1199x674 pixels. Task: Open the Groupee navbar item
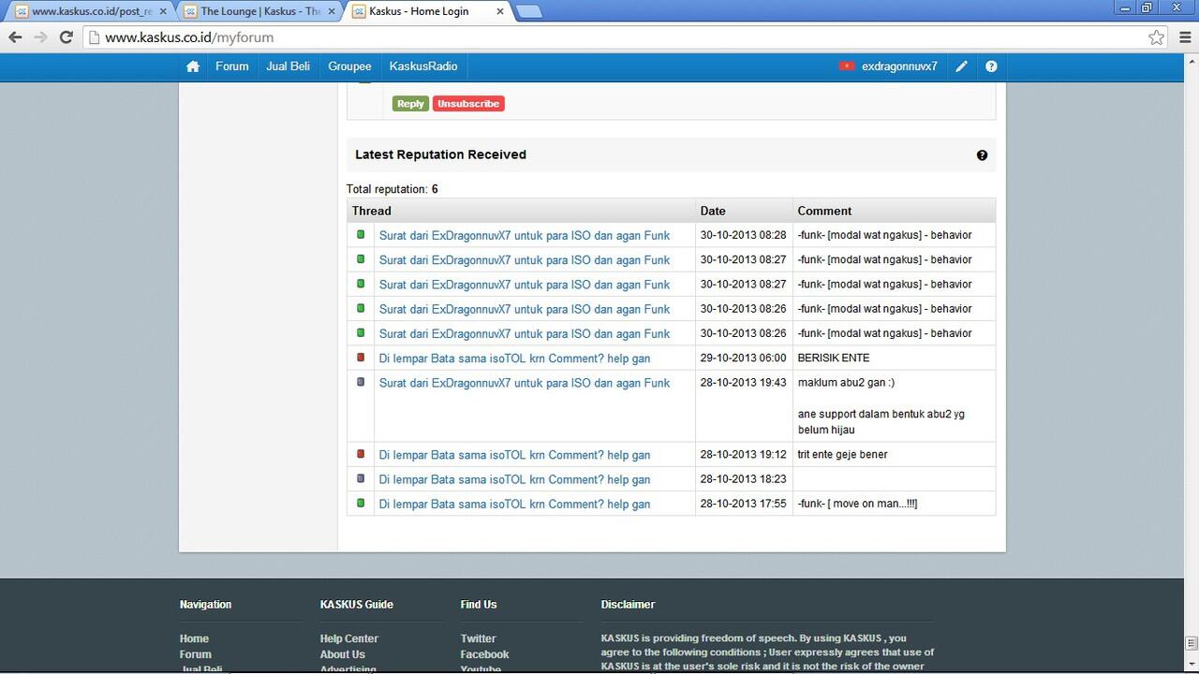coord(349,66)
